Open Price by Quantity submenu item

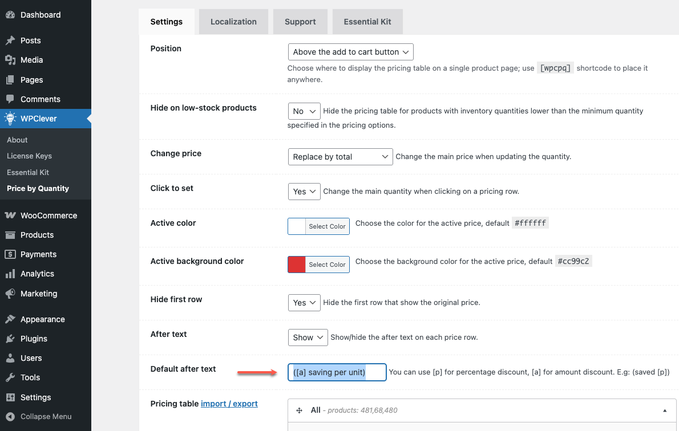click(x=38, y=188)
